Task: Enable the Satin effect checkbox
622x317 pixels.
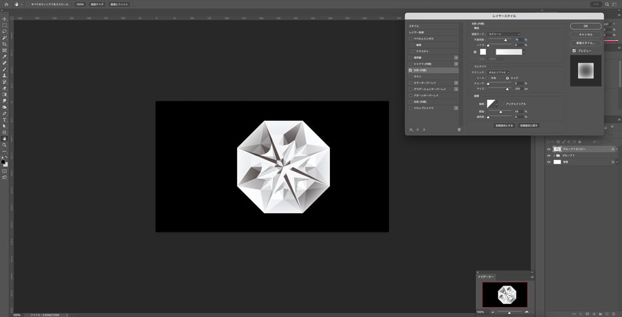Action: pos(411,76)
